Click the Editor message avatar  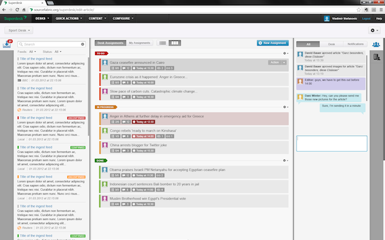300,81
